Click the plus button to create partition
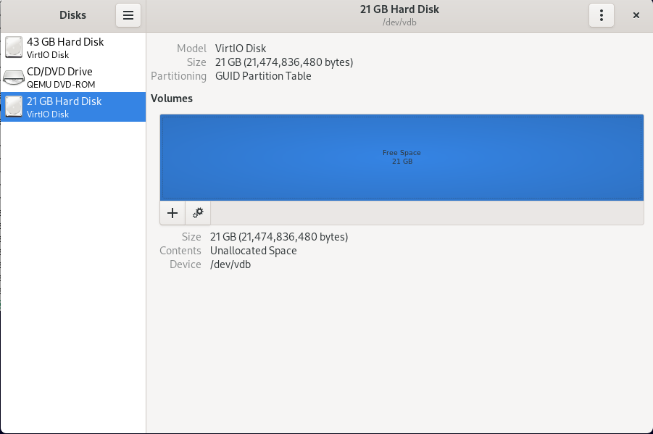653x434 pixels. tap(172, 213)
